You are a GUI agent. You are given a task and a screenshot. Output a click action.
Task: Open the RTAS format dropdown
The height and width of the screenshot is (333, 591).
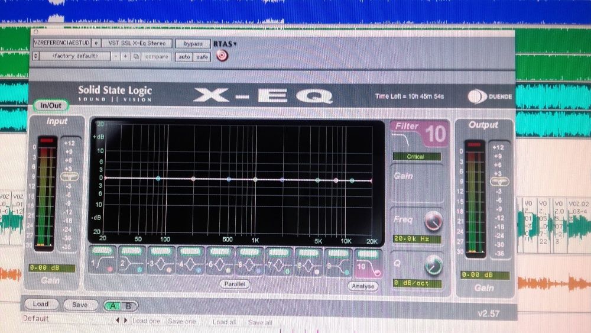[225, 44]
